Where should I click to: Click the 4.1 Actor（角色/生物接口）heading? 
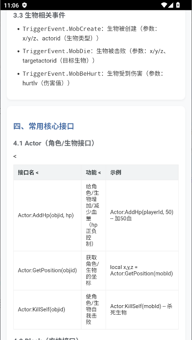click(x=54, y=143)
